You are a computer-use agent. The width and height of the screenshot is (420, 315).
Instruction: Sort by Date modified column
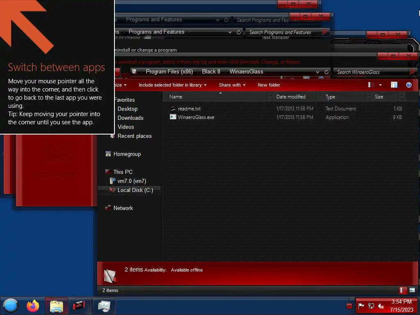pyautogui.click(x=295, y=97)
